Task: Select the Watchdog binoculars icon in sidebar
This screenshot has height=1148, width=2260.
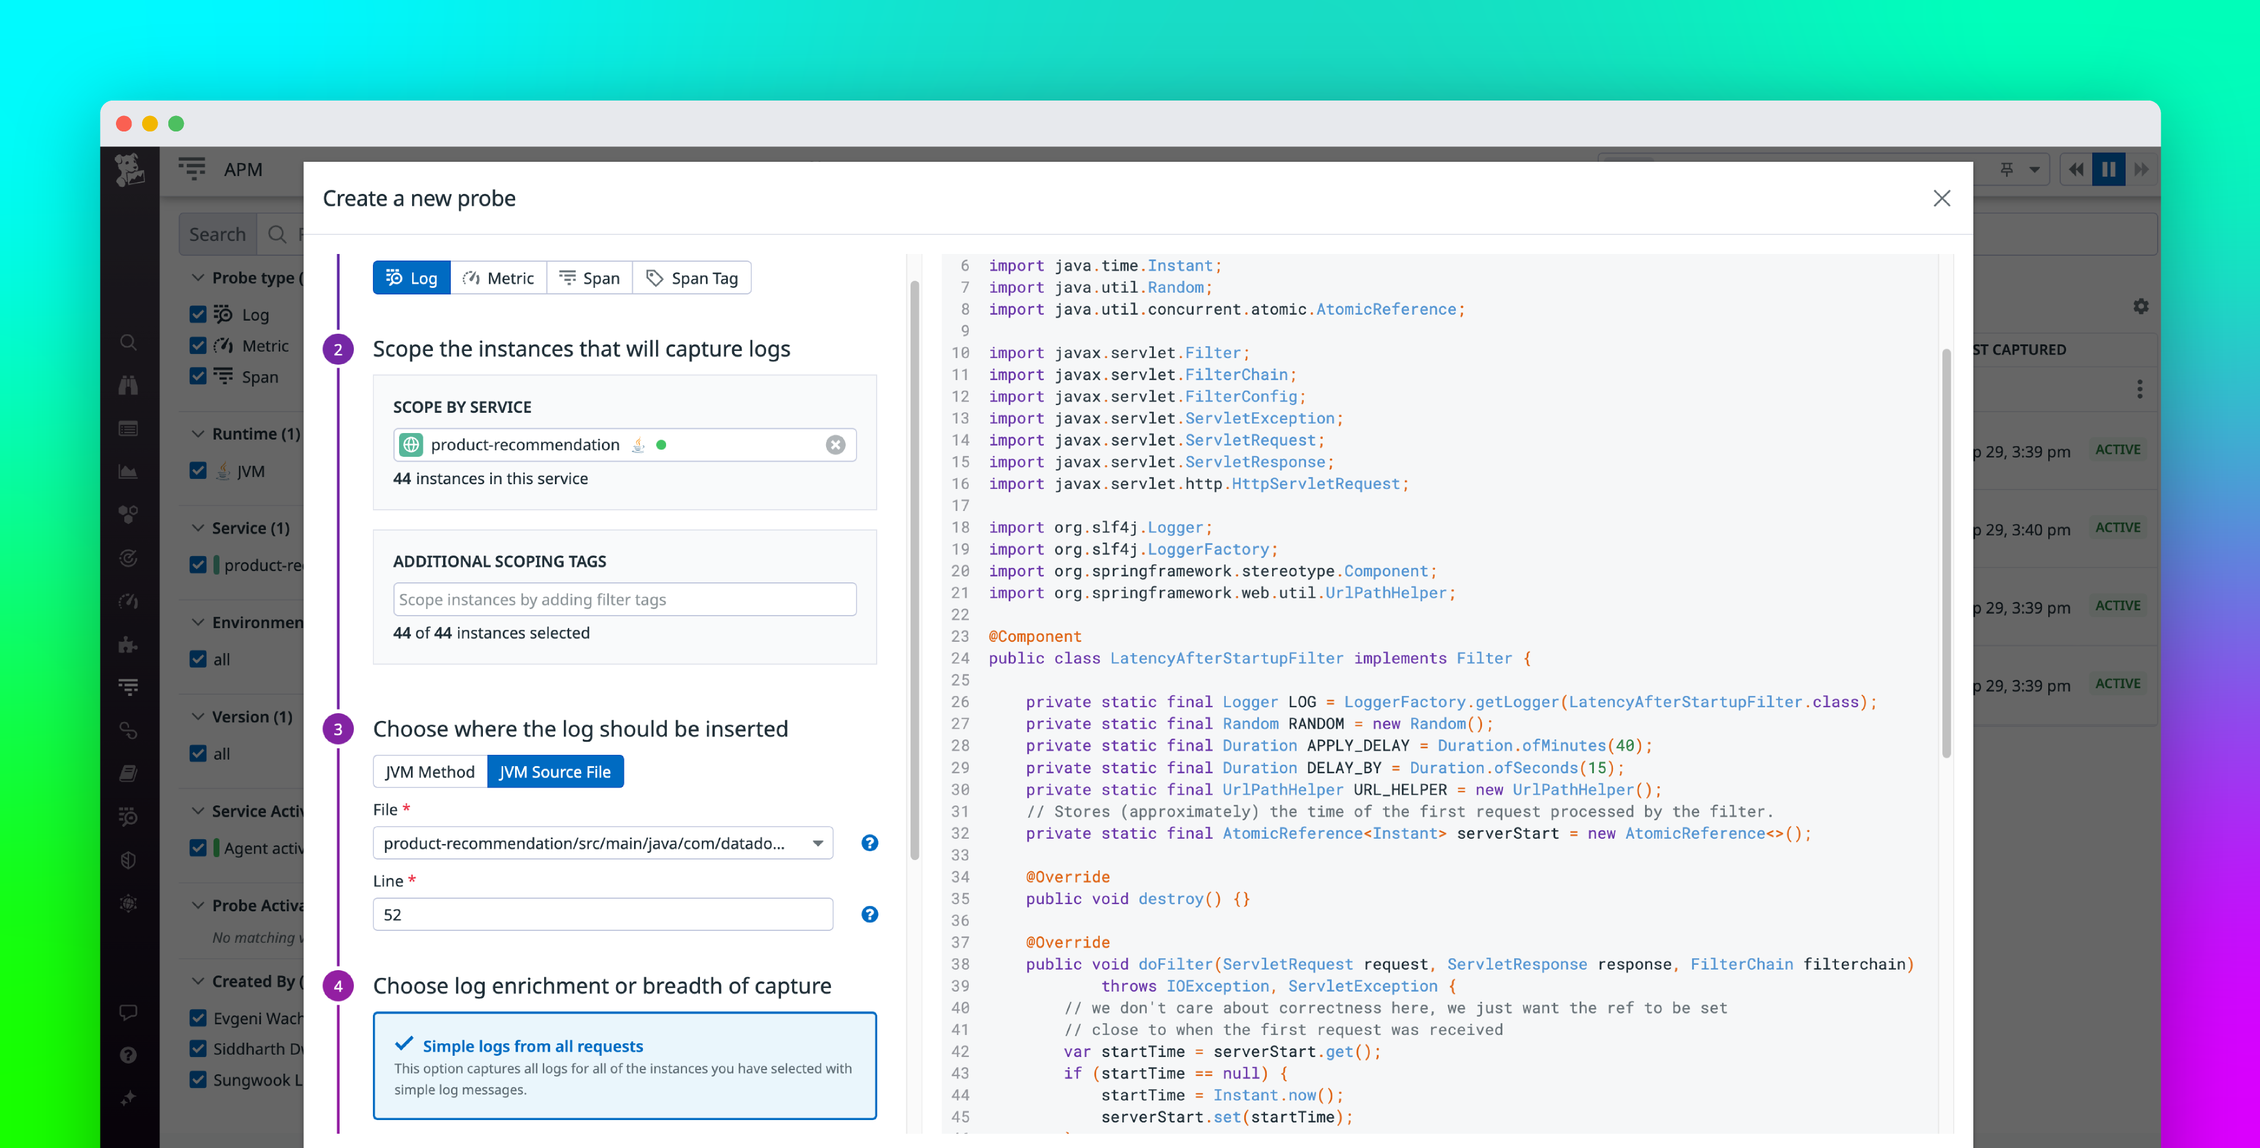Action: pos(128,384)
